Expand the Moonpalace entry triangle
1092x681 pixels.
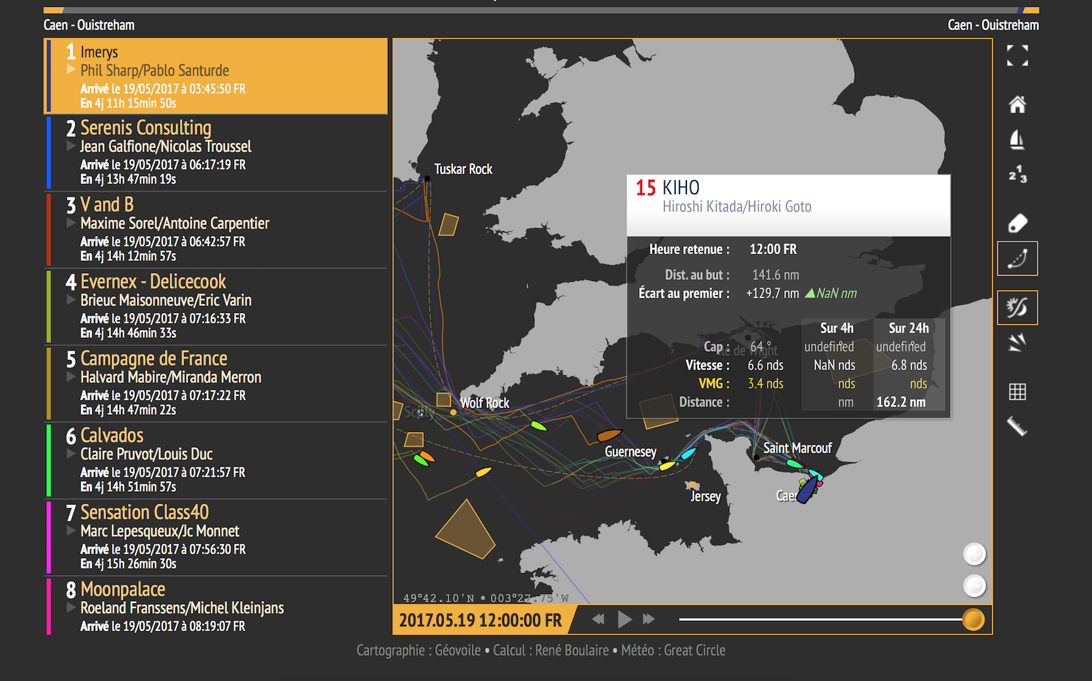(71, 607)
